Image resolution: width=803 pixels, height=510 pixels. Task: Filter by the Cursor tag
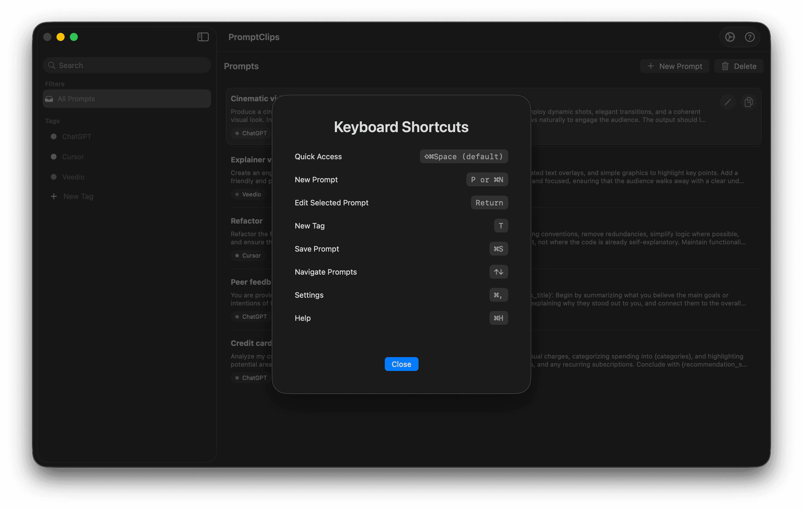pyautogui.click(x=73, y=157)
